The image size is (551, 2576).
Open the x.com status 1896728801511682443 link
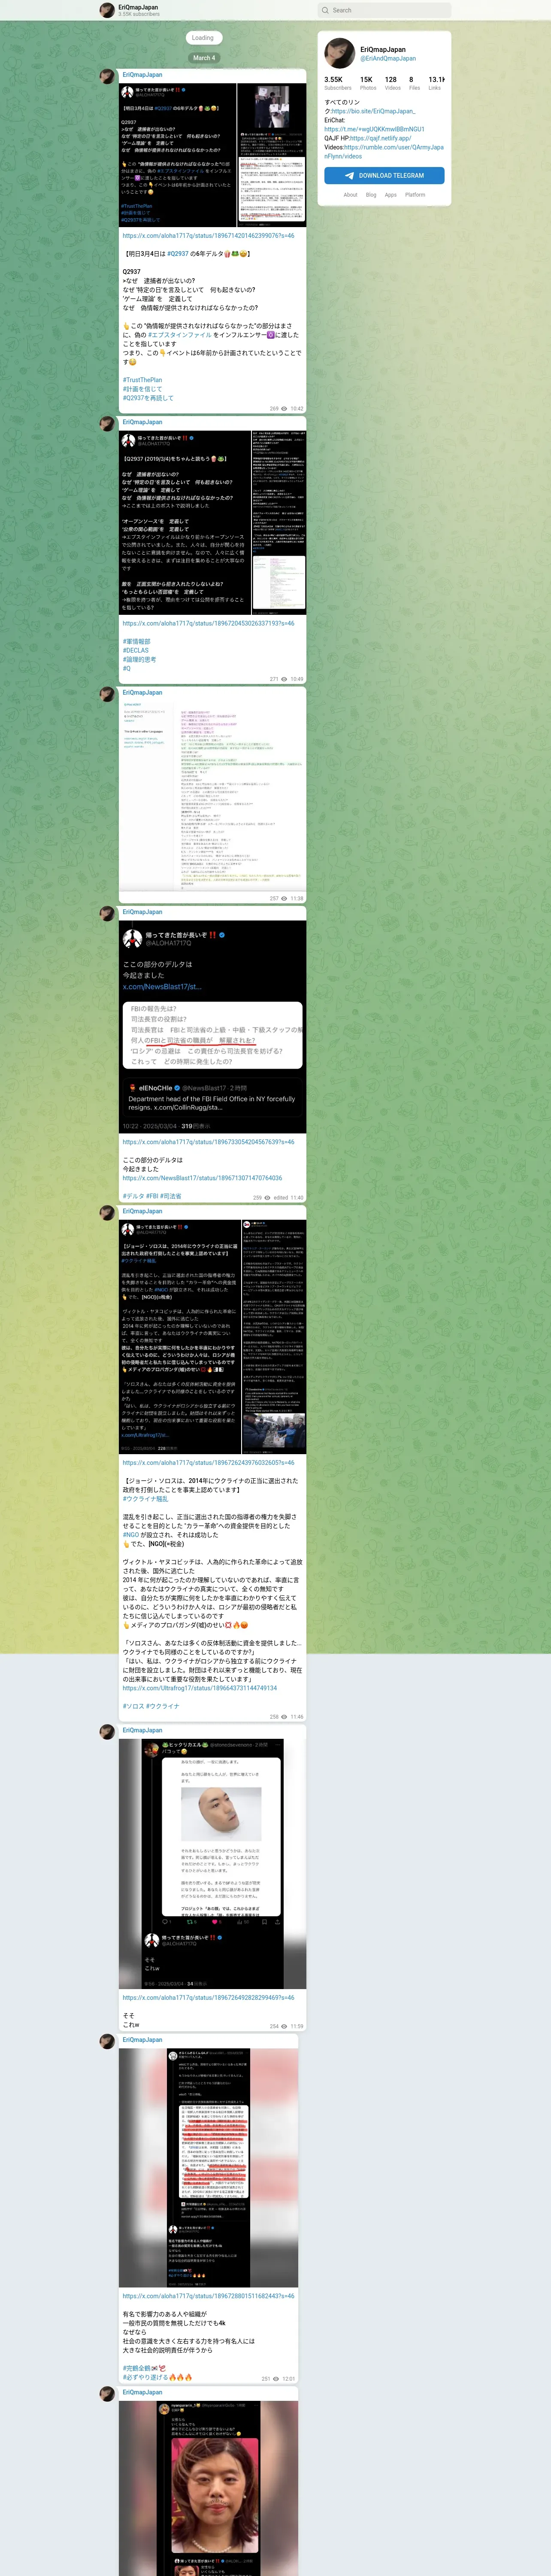click(x=208, y=2296)
